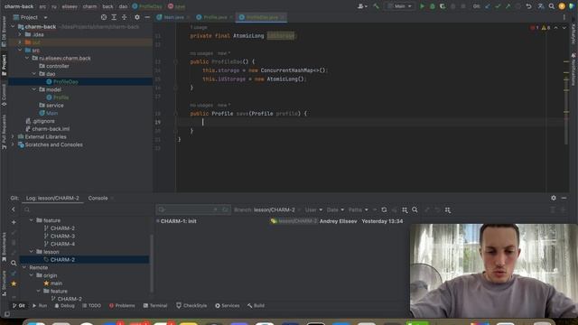The image size is (578, 325).
Task: Open the translate icon in top toolbar
Action: click(x=541, y=6)
